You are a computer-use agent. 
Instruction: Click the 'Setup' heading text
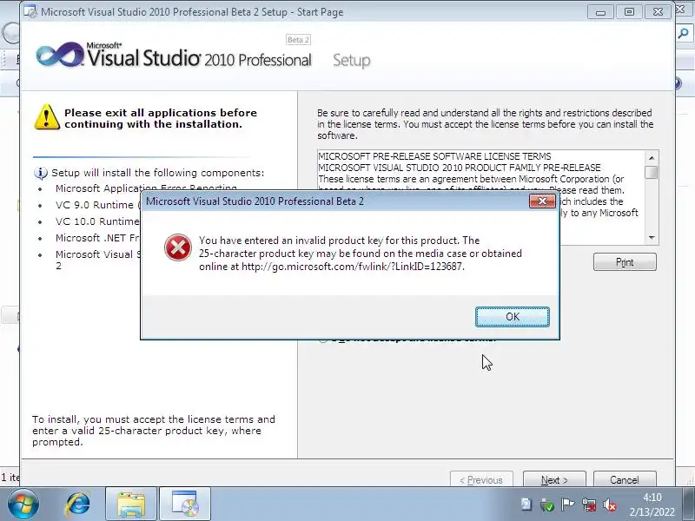pyautogui.click(x=352, y=60)
